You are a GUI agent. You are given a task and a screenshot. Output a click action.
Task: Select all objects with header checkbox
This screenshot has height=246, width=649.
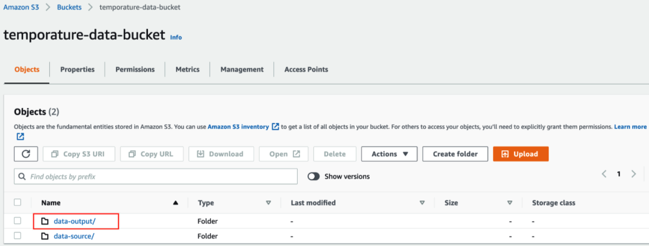(x=18, y=203)
